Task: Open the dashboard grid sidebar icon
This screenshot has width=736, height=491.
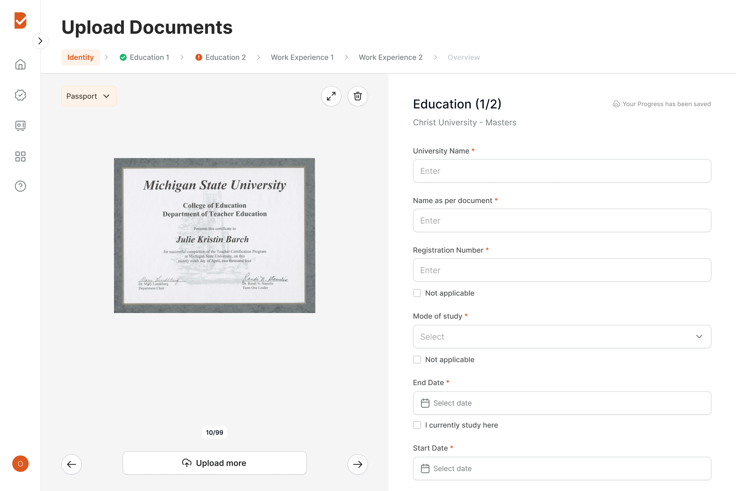Action: click(x=20, y=156)
